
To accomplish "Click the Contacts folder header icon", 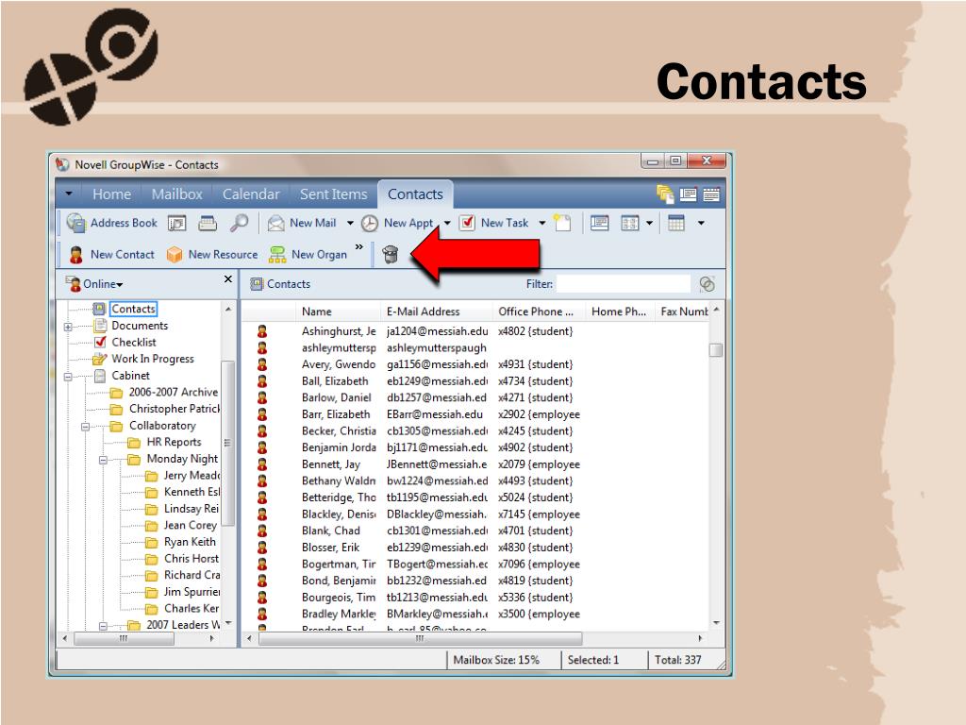I will point(257,283).
